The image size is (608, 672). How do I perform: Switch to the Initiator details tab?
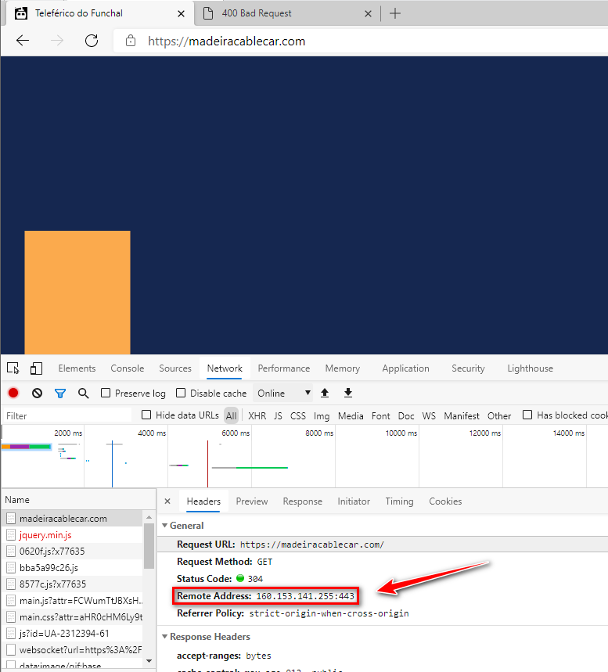click(354, 501)
